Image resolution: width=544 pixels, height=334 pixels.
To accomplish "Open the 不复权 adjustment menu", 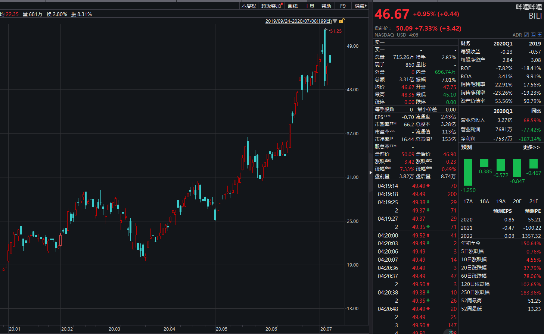I will click(x=249, y=6).
